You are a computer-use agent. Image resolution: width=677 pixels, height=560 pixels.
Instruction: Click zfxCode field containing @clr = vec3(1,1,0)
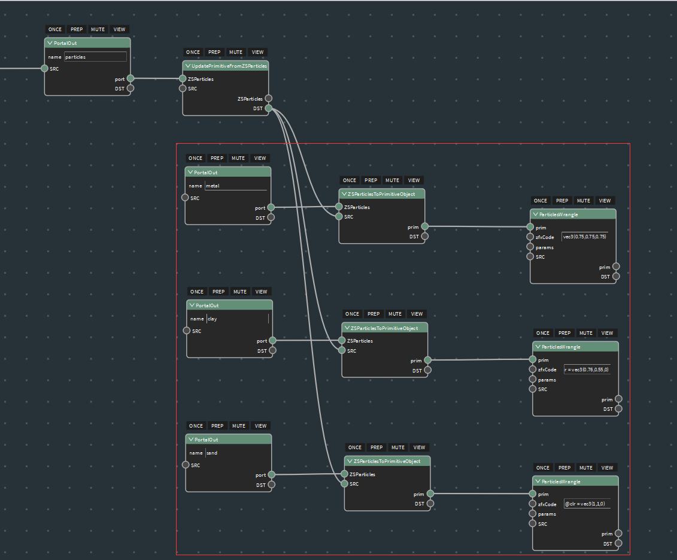pyautogui.click(x=587, y=504)
